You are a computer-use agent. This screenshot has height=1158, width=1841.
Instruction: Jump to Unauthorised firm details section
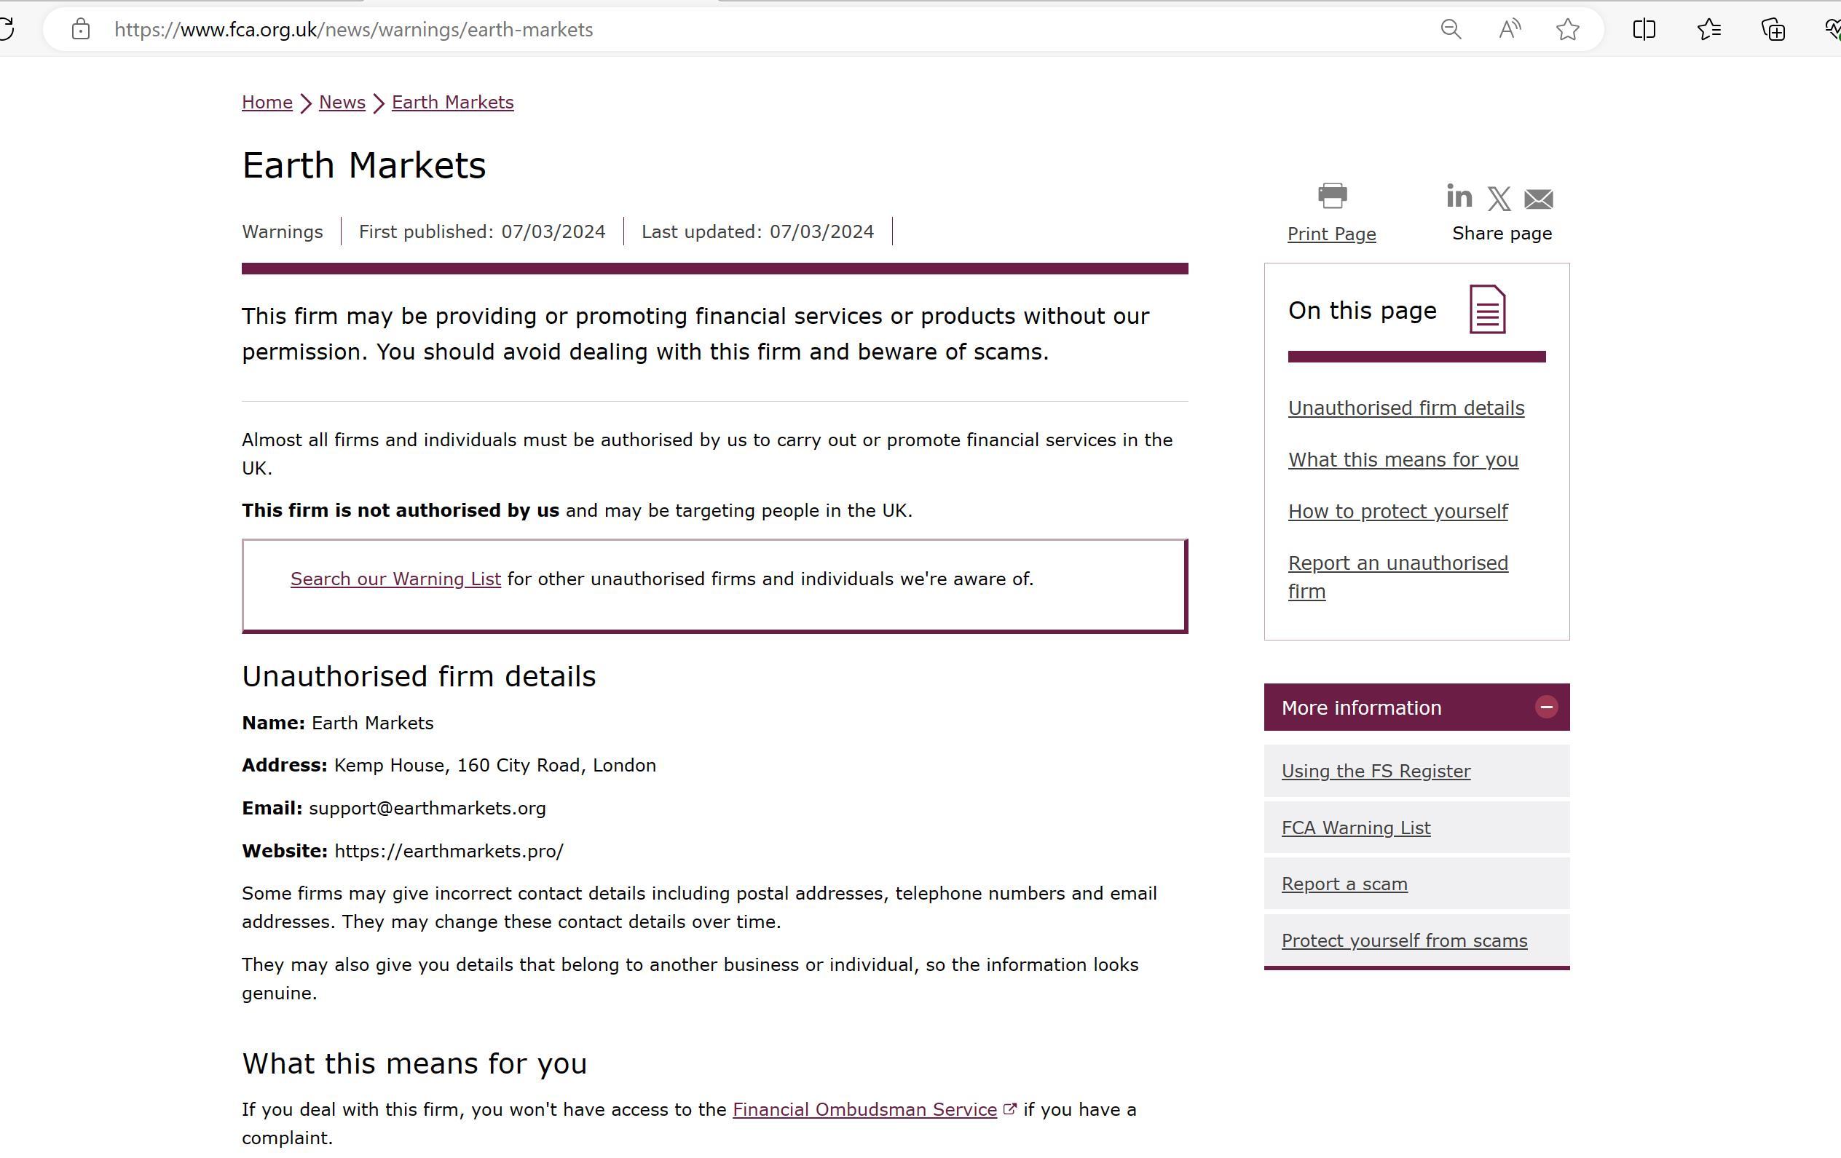point(1406,408)
